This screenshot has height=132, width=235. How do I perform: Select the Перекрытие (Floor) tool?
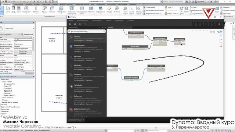coord(61,10)
